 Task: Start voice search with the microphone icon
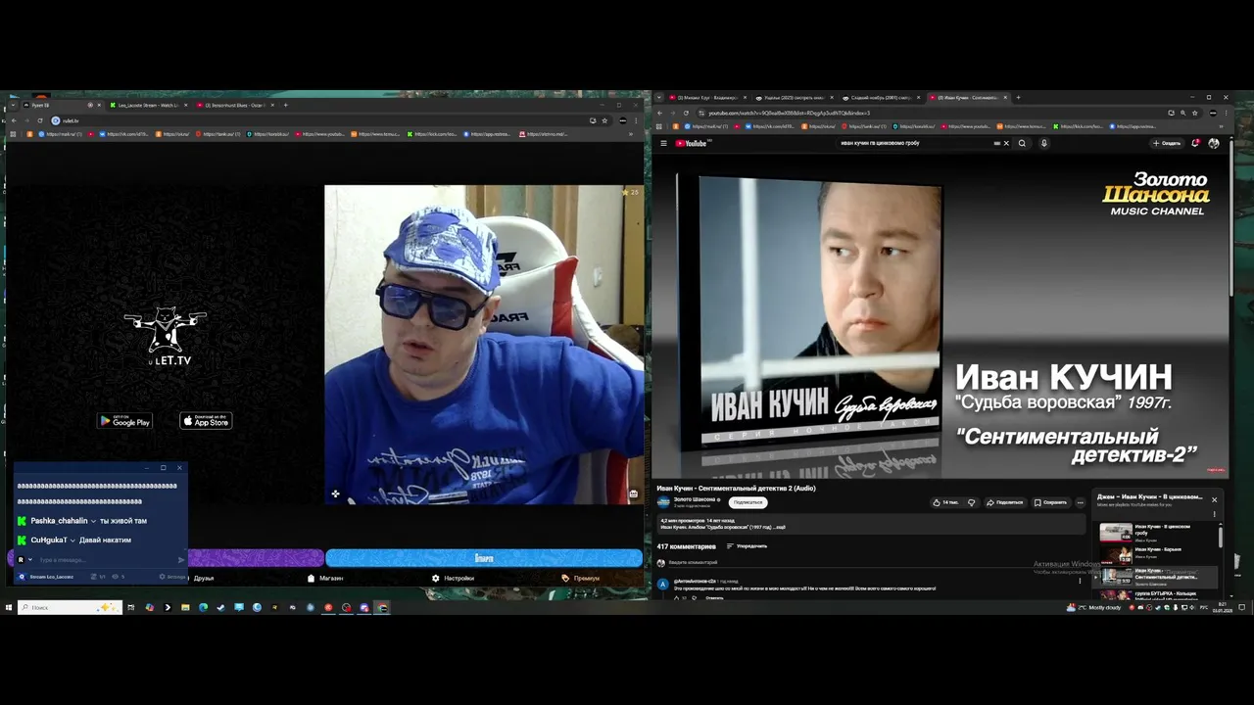pos(1043,143)
